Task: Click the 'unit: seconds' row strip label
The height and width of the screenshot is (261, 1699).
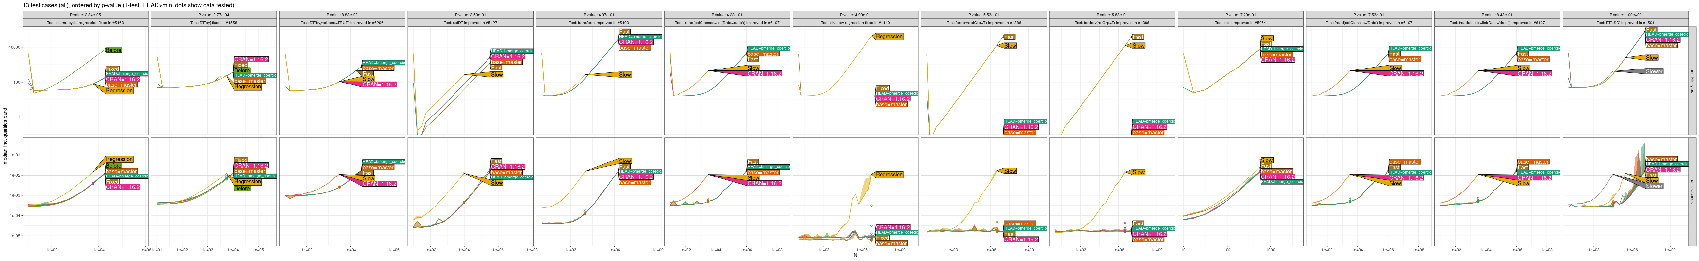Action: click(1692, 191)
